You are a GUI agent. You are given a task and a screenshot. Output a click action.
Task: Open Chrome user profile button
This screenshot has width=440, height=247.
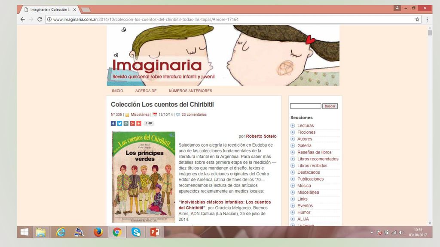[x=397, y=8]
